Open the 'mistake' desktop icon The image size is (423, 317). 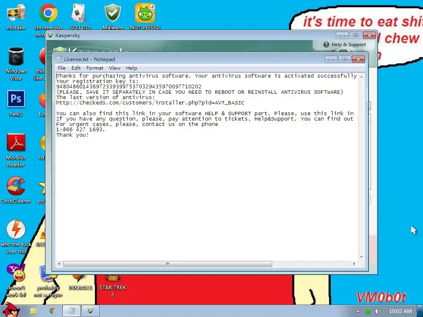16,17
